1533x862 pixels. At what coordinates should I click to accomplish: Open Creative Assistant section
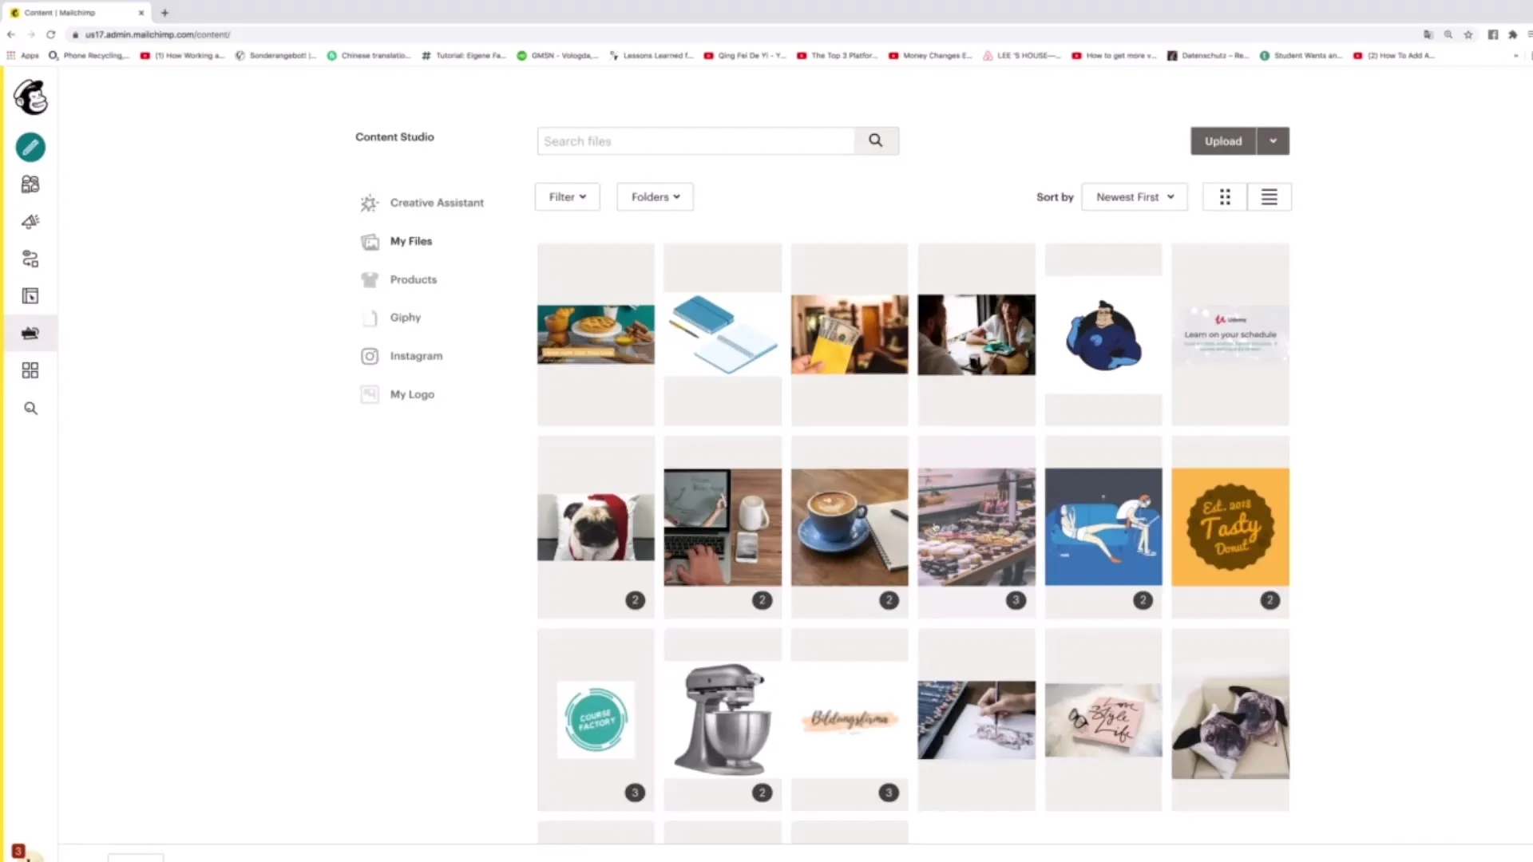coord(437,202)
